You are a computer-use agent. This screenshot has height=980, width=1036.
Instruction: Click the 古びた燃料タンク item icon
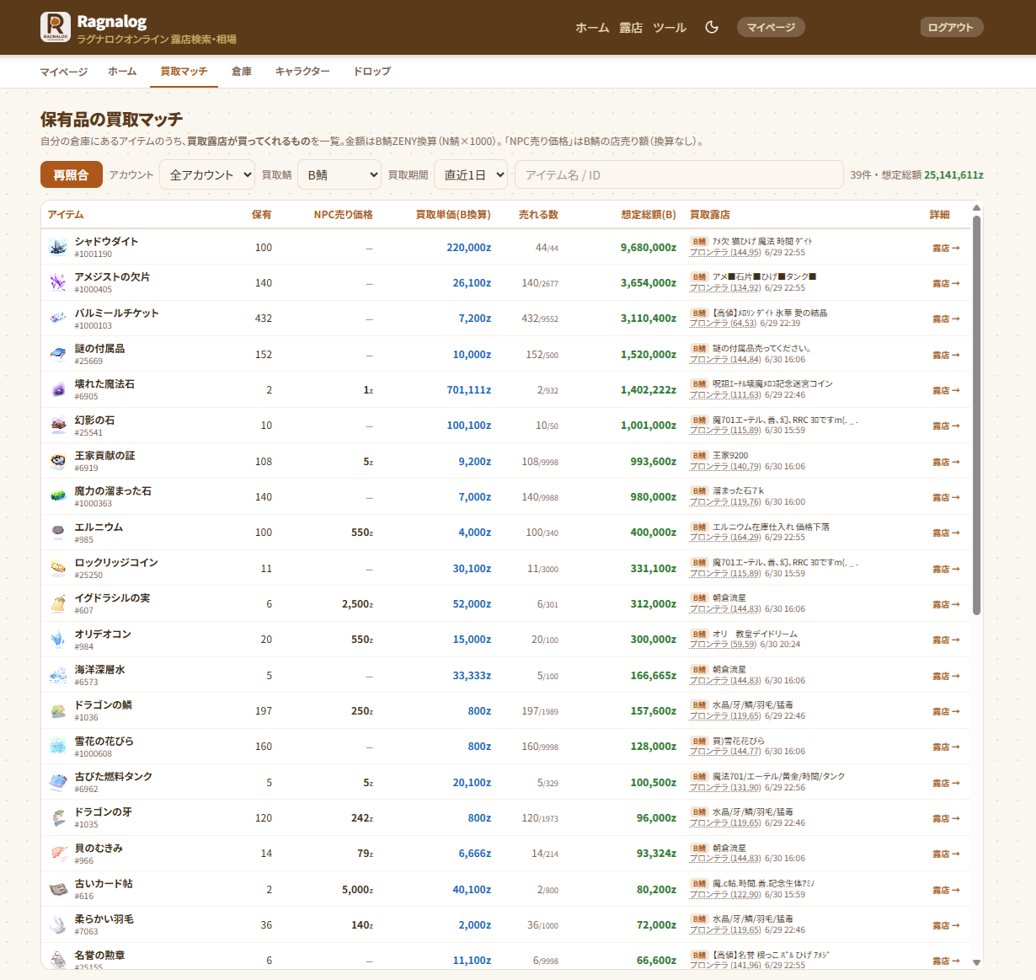[x=58, y=783]
